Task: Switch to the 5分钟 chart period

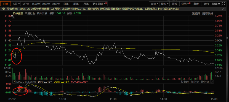Action: (x=26, y=4)
